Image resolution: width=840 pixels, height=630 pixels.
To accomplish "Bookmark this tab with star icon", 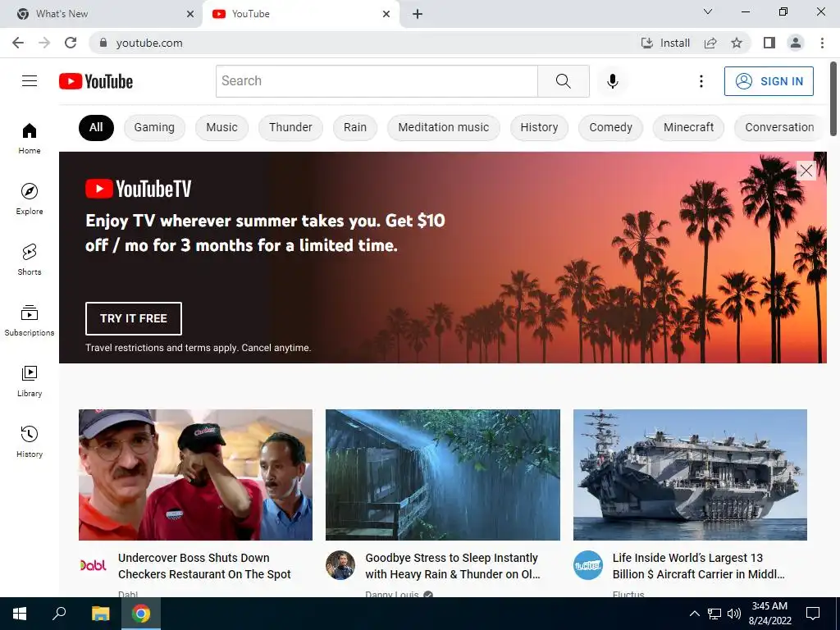I will pyautogui.click(x=737, y=43).
